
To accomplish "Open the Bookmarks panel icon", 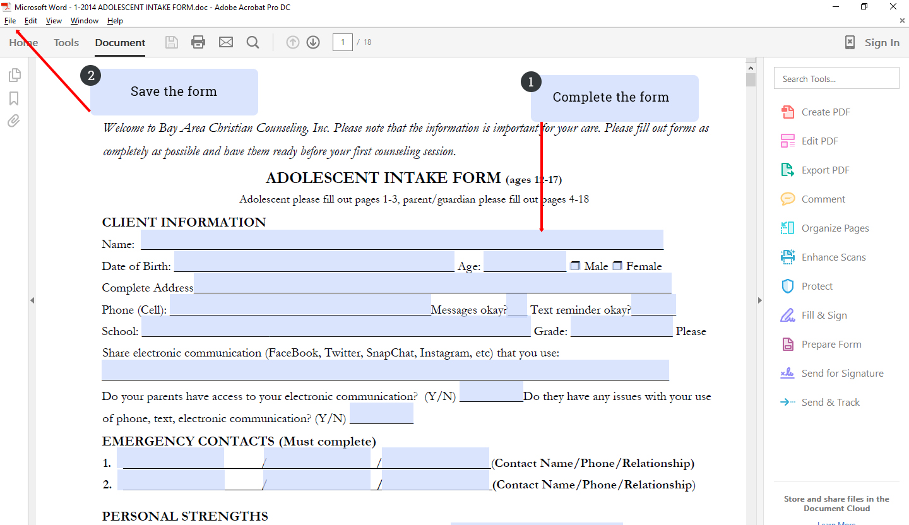I will tap(14, 98).
